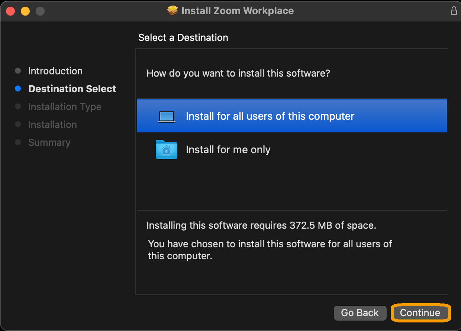This screenshot has width=461, height=331.
Task: Click the Installation Type step
Action: (65, 107)
